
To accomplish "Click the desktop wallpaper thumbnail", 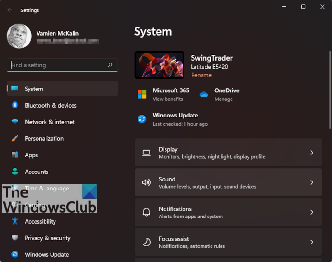I will [x=159, y=65].
